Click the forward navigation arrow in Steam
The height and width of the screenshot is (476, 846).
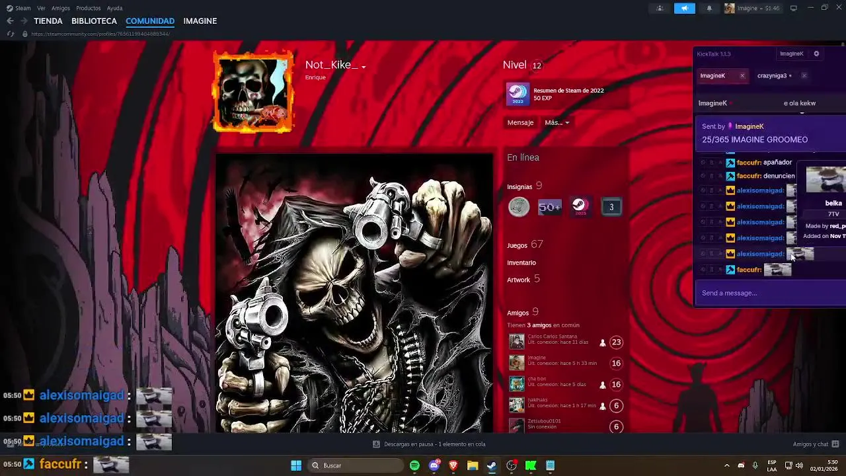[x=24, y=21]
